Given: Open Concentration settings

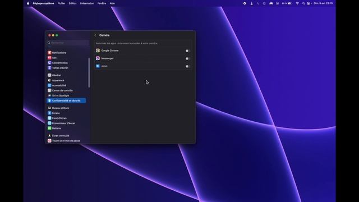Looking at the screenshot, I should point(66,63).
